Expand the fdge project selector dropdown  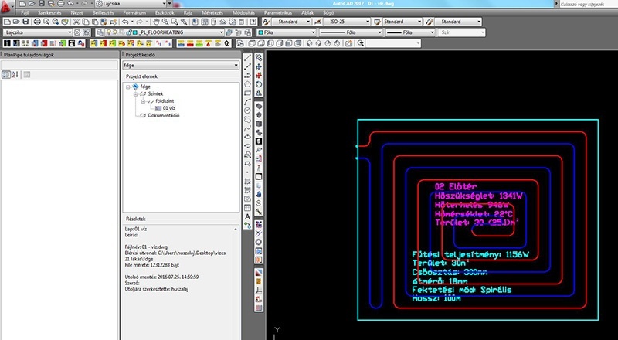(236, 66)
